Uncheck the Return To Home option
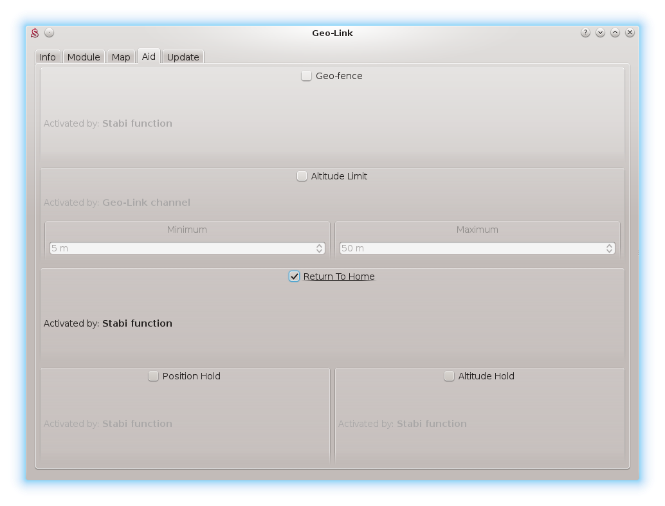The height and width of the screenshot is (506, 665). point(295,276)
